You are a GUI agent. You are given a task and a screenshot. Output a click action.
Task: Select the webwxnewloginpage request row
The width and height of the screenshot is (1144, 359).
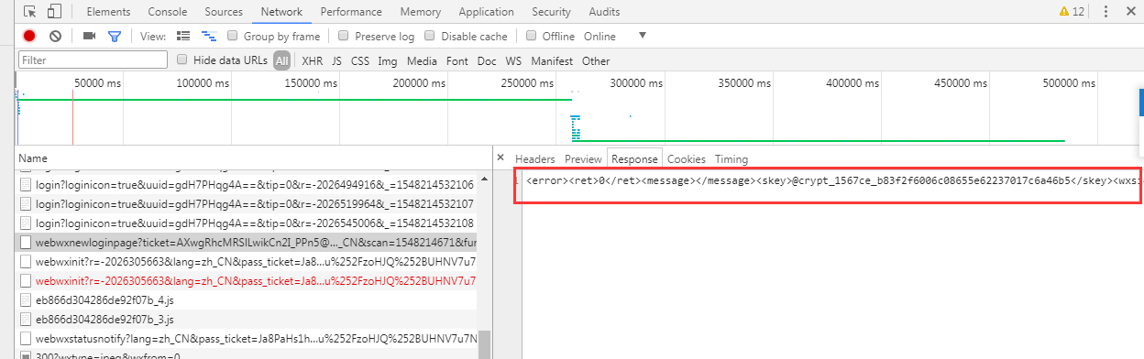click(245, 242)
